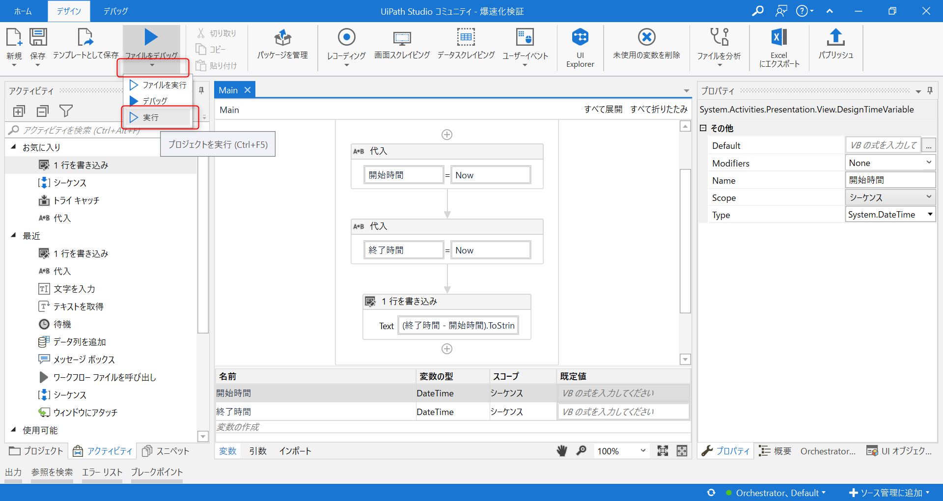Collapse all activities icon in panel
943x501 pixels.
[x=43, y=111]
